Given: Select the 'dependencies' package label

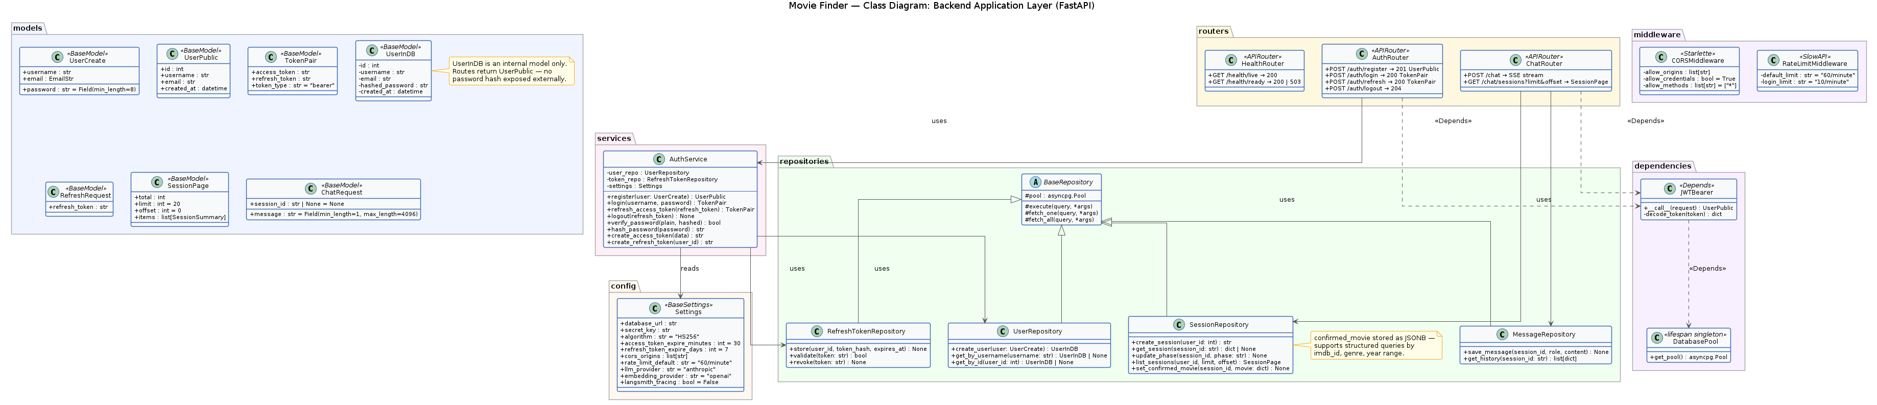Looking at the screenshot, I should click(x=1663, y=166).
